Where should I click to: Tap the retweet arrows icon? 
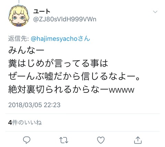(64, 140)
